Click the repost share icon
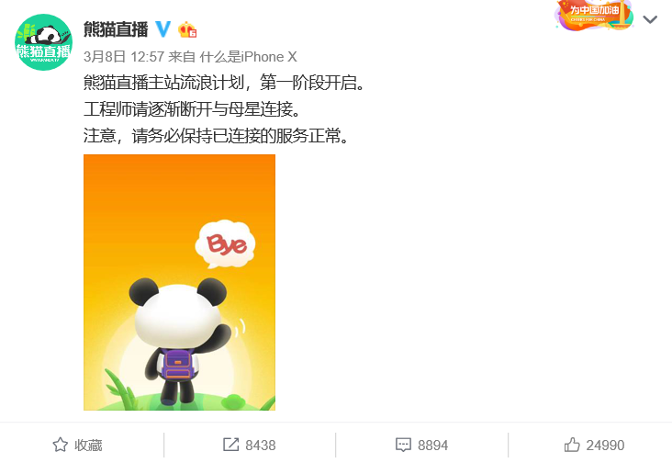This screenshot has height=463, width=672. [x=230, y=445]
